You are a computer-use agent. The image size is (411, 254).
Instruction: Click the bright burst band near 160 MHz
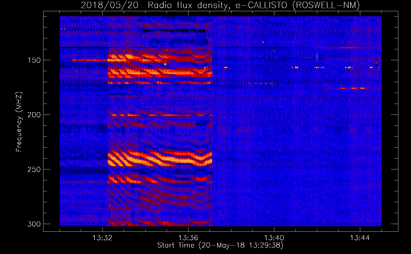(x=160, y=72)
